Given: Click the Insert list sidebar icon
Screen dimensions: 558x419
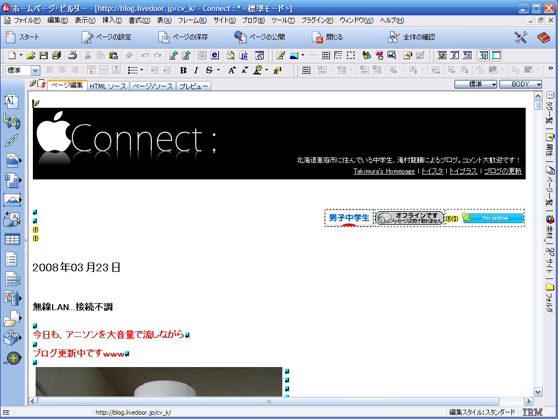Looking at the screenshot, I should [12, 259].
